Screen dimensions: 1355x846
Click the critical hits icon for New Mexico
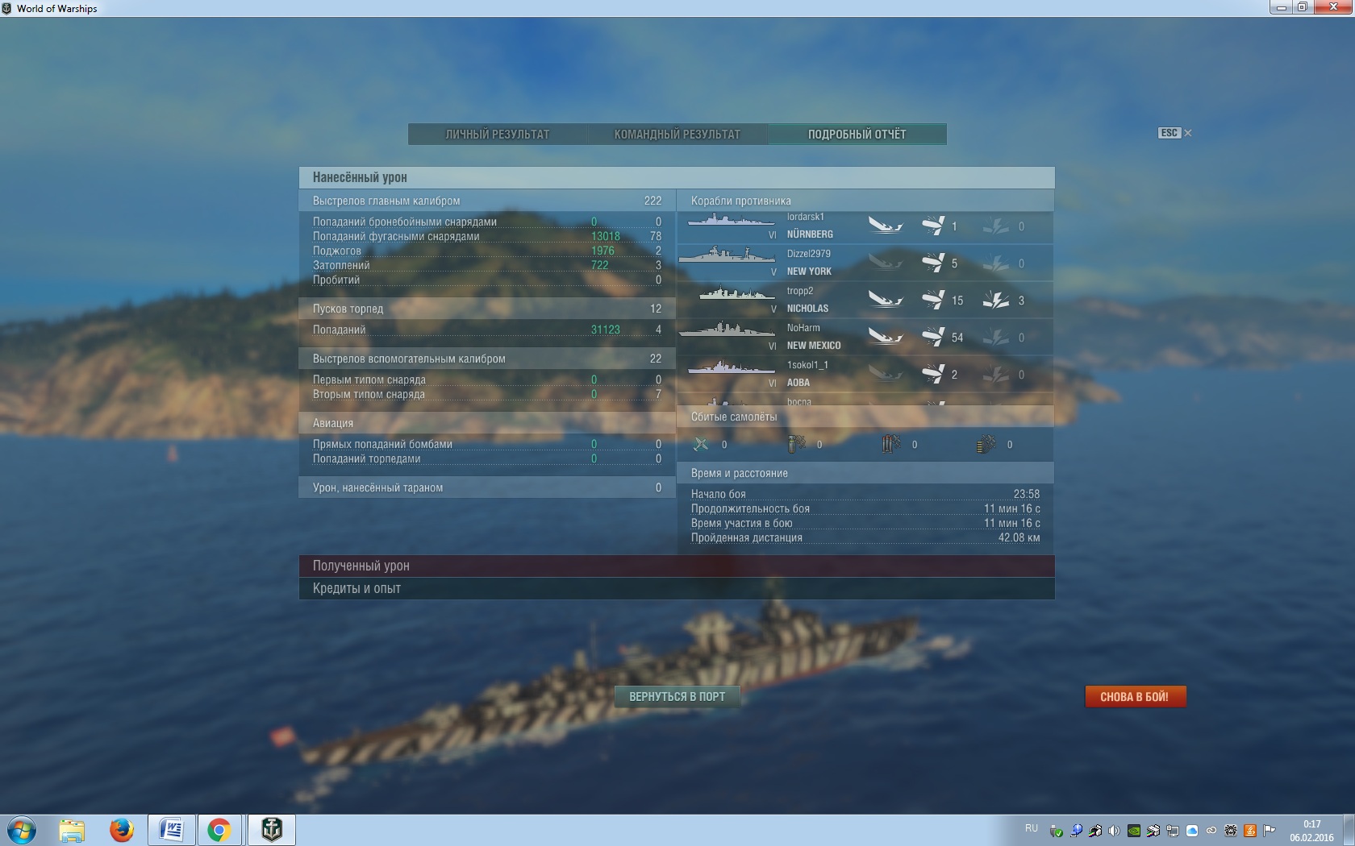(996, 337)
